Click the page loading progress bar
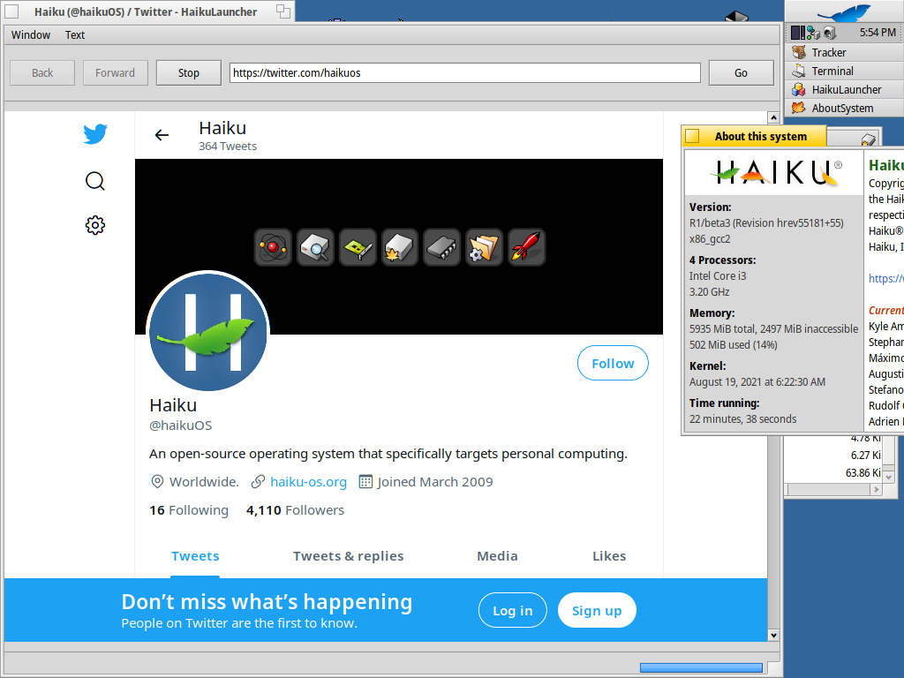Viewport: 904px width, 678px height. pyautogui.click(x=701, y=667)
